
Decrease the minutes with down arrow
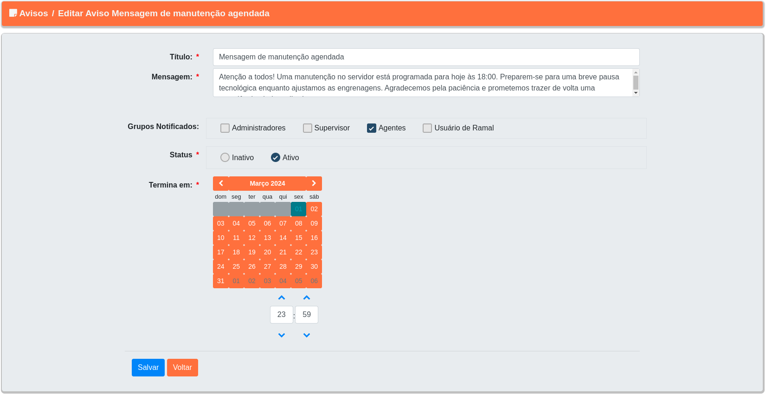tap(307, 335)
